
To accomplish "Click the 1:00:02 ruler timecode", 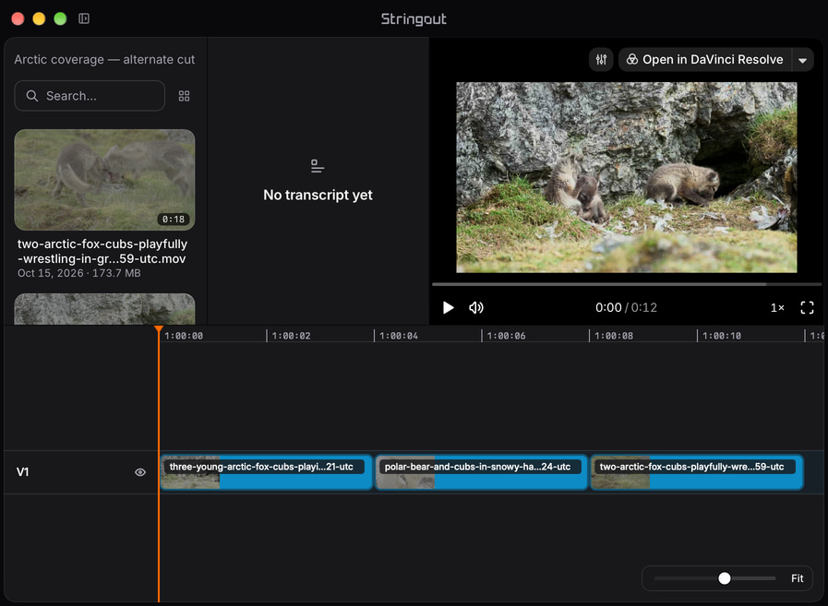I will [291, 336].
